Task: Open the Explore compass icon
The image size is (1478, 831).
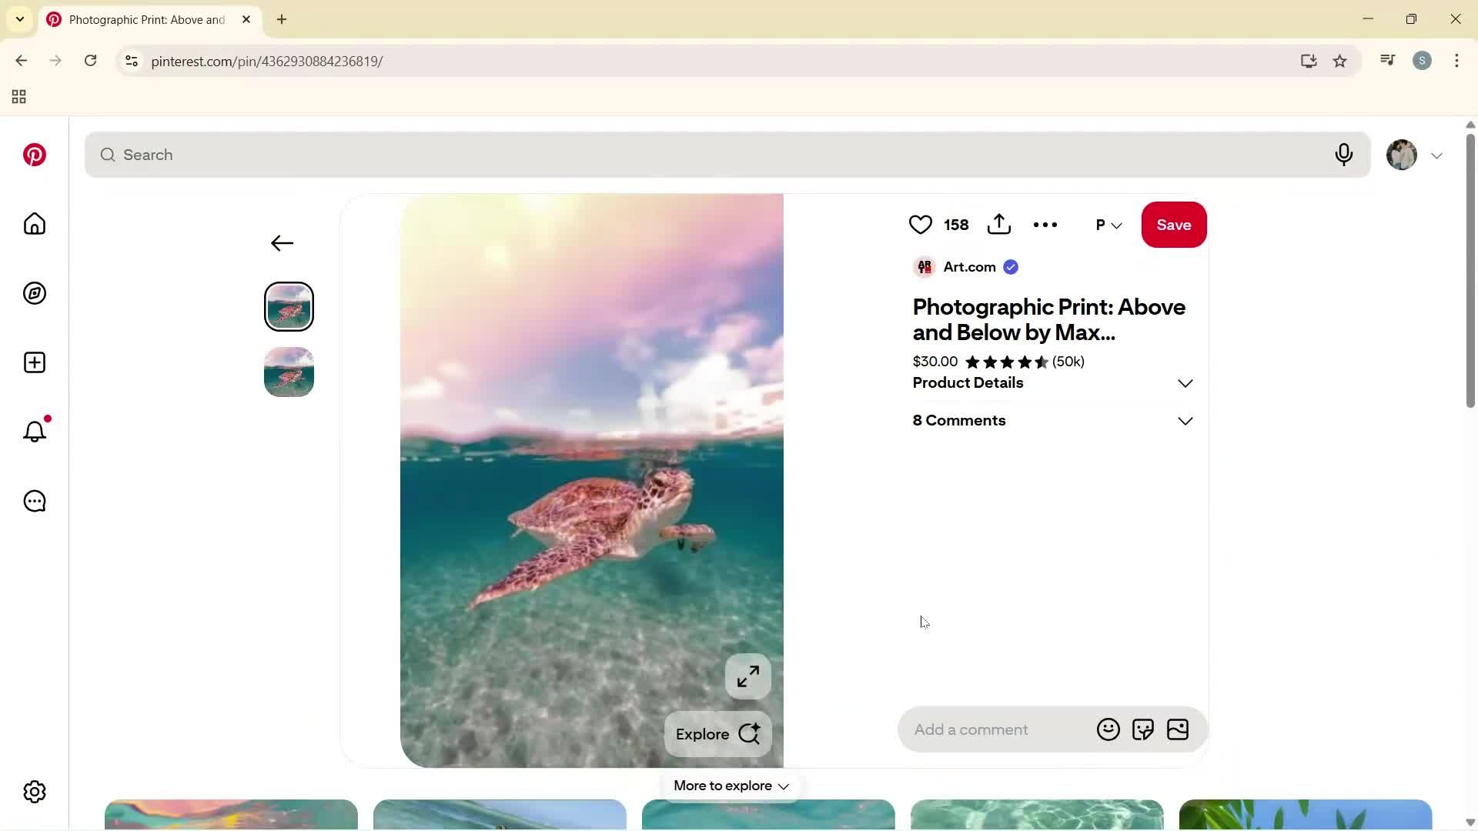Action: pyautogui.click(x=34, y=293)
